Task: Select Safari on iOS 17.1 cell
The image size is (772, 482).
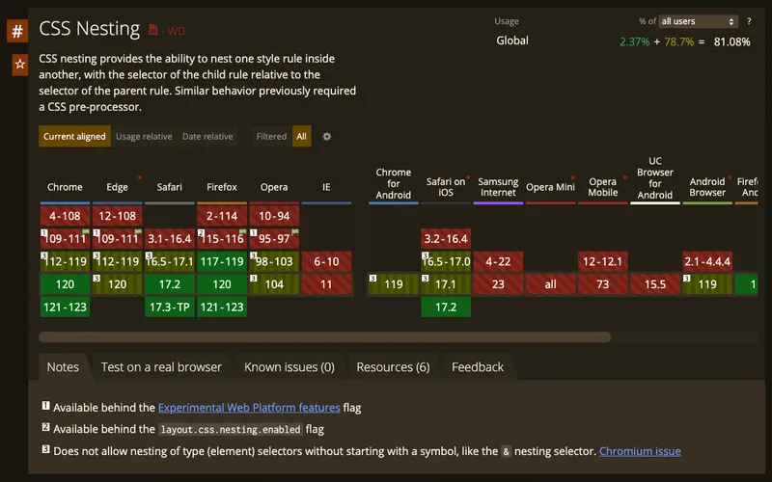Action: click(446, 284)
